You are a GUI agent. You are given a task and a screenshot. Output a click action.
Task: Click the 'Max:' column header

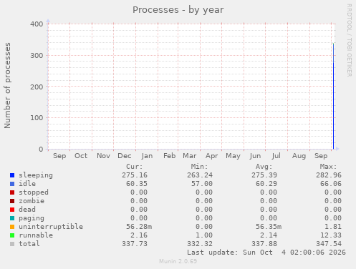(x=329, y=167)
